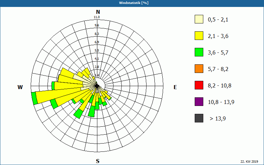
Task: Click the S compass label
Action: click(98, 161)
